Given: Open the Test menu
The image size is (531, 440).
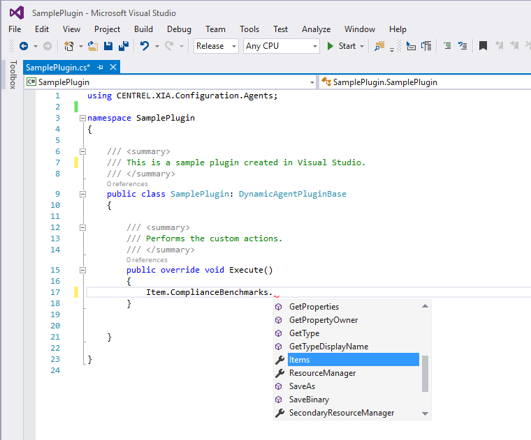Looking at the screenshot, I should coord(280,29).
